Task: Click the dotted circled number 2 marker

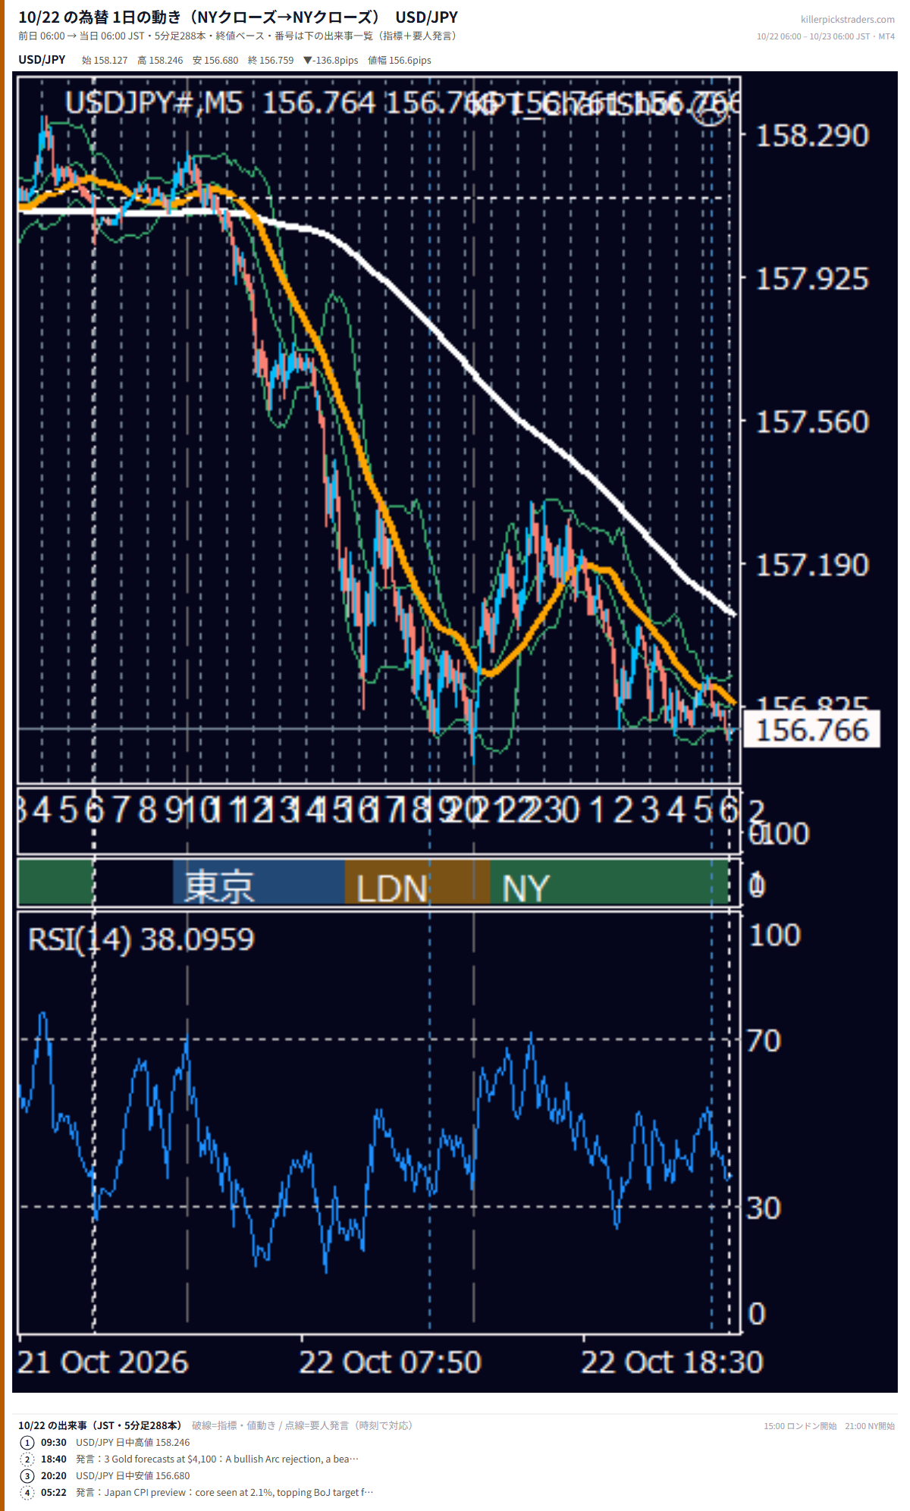Action: click(27, 1459)
